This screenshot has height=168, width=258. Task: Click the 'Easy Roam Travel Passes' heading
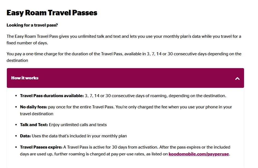pos(52,13)
